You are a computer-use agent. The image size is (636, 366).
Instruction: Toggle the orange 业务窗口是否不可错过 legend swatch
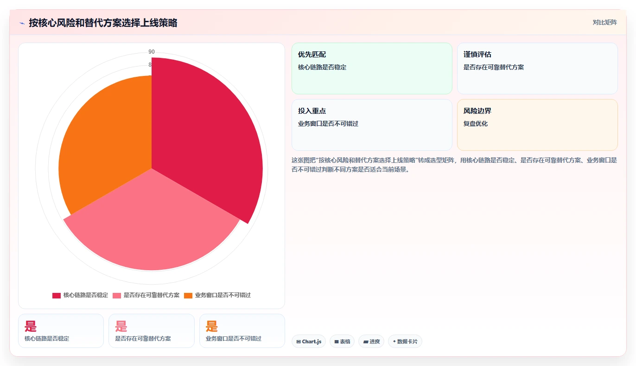(188, 295)
